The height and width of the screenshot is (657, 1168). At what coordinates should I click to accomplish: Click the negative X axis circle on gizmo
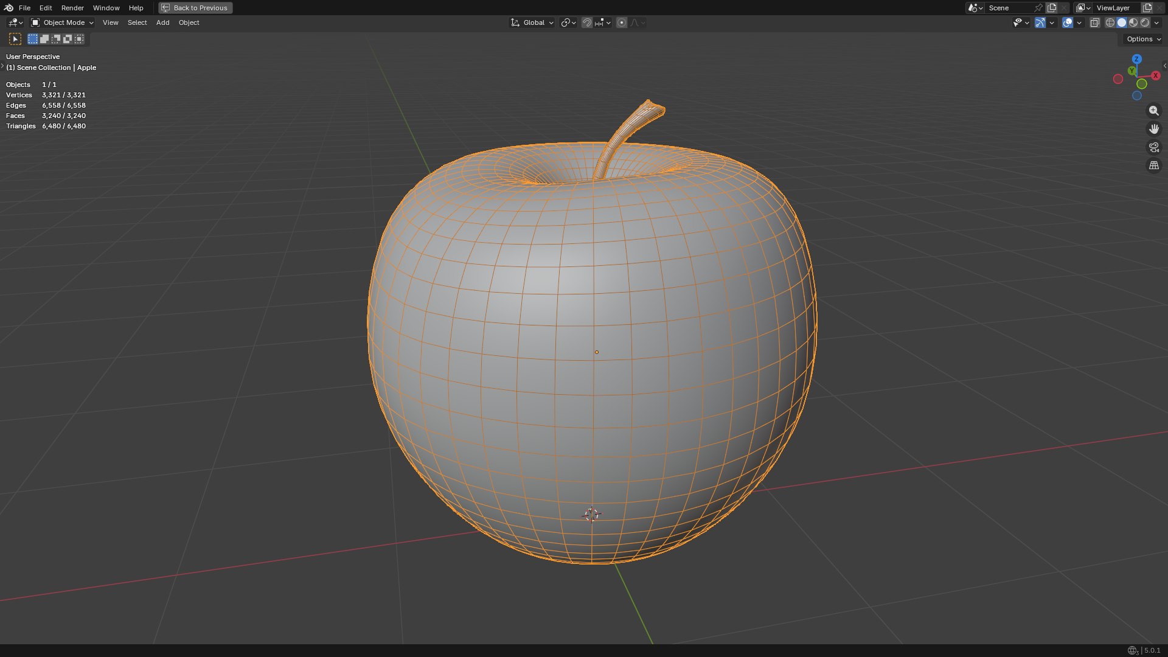(1118, 79)
